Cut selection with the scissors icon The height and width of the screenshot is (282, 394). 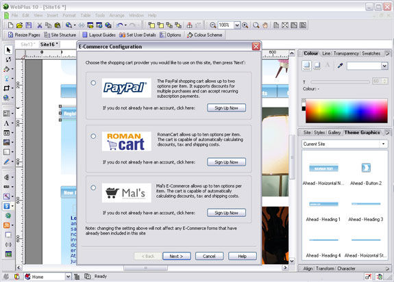coord(40,25)
